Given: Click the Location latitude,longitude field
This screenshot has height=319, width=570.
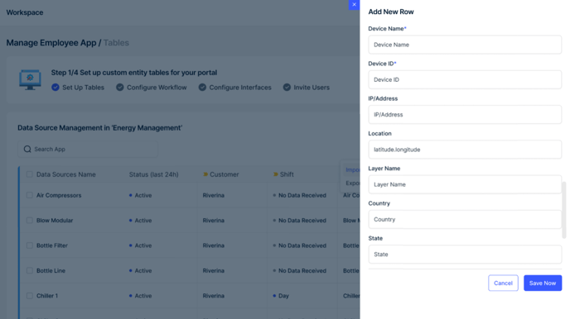Looking at the screenshot, I should 465,150.
